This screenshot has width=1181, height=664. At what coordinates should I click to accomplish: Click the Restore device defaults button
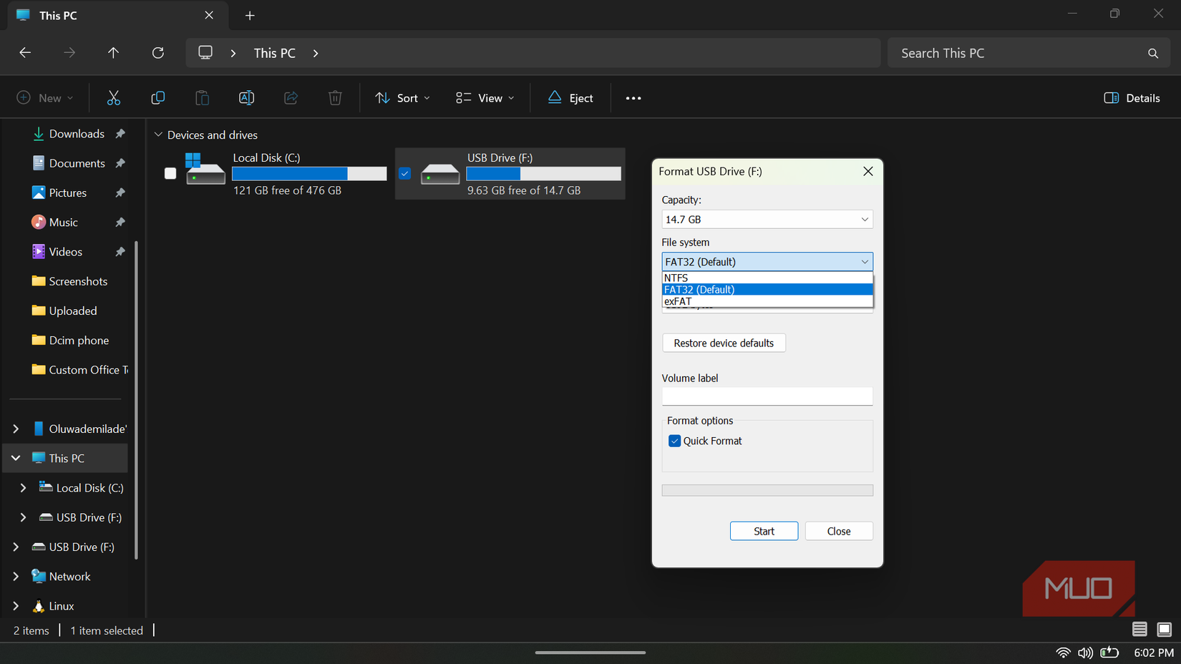tap(724, 343)
